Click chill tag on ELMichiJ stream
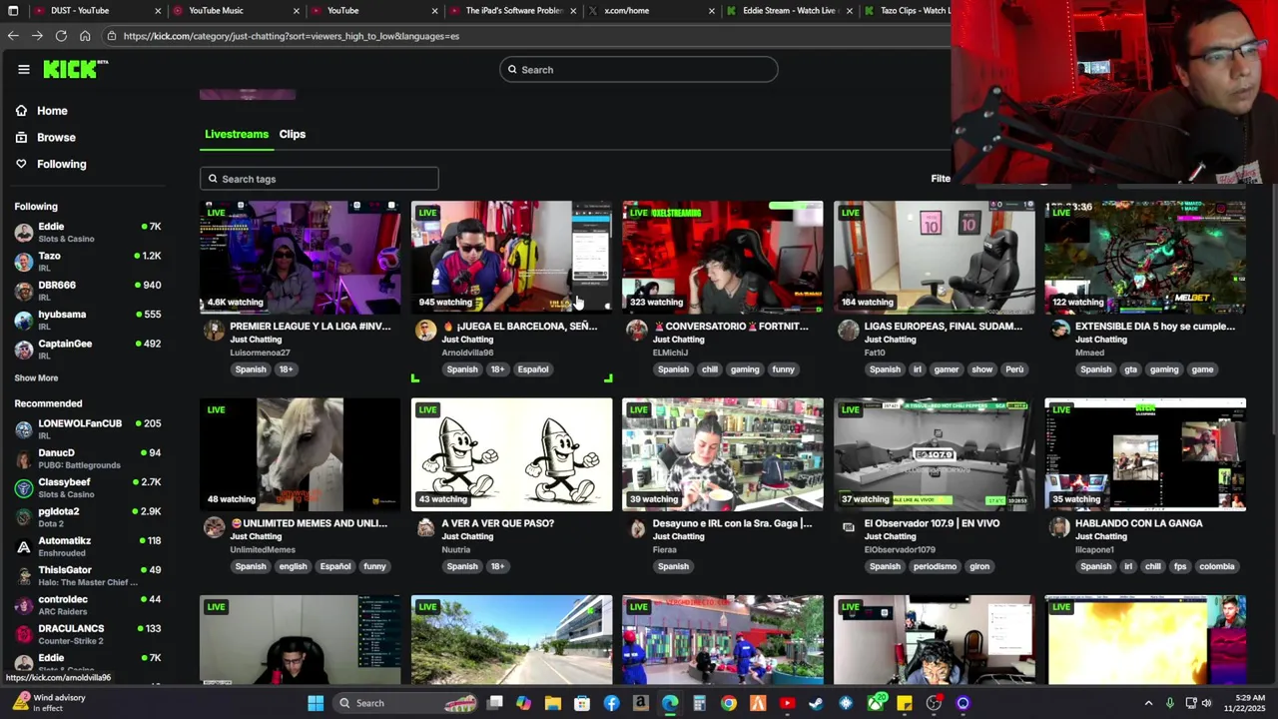 pos(709,369)
